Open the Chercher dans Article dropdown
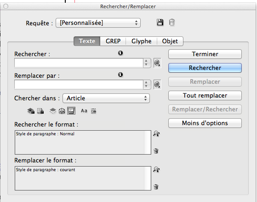257x202 pixels. point(106,98)
